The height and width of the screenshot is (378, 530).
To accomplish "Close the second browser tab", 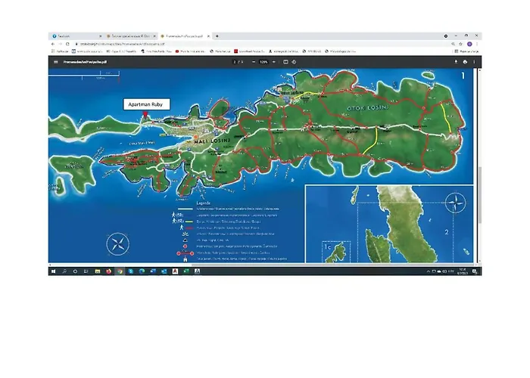I will [x=154, y=36].
